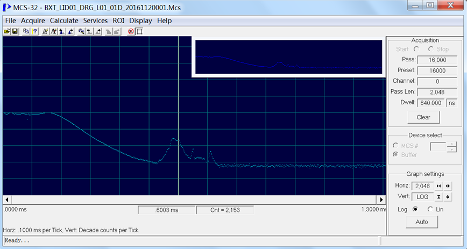Open context help with the question mark icon
The height and width of the screenshot is (249, 467).
pos(35,31)
